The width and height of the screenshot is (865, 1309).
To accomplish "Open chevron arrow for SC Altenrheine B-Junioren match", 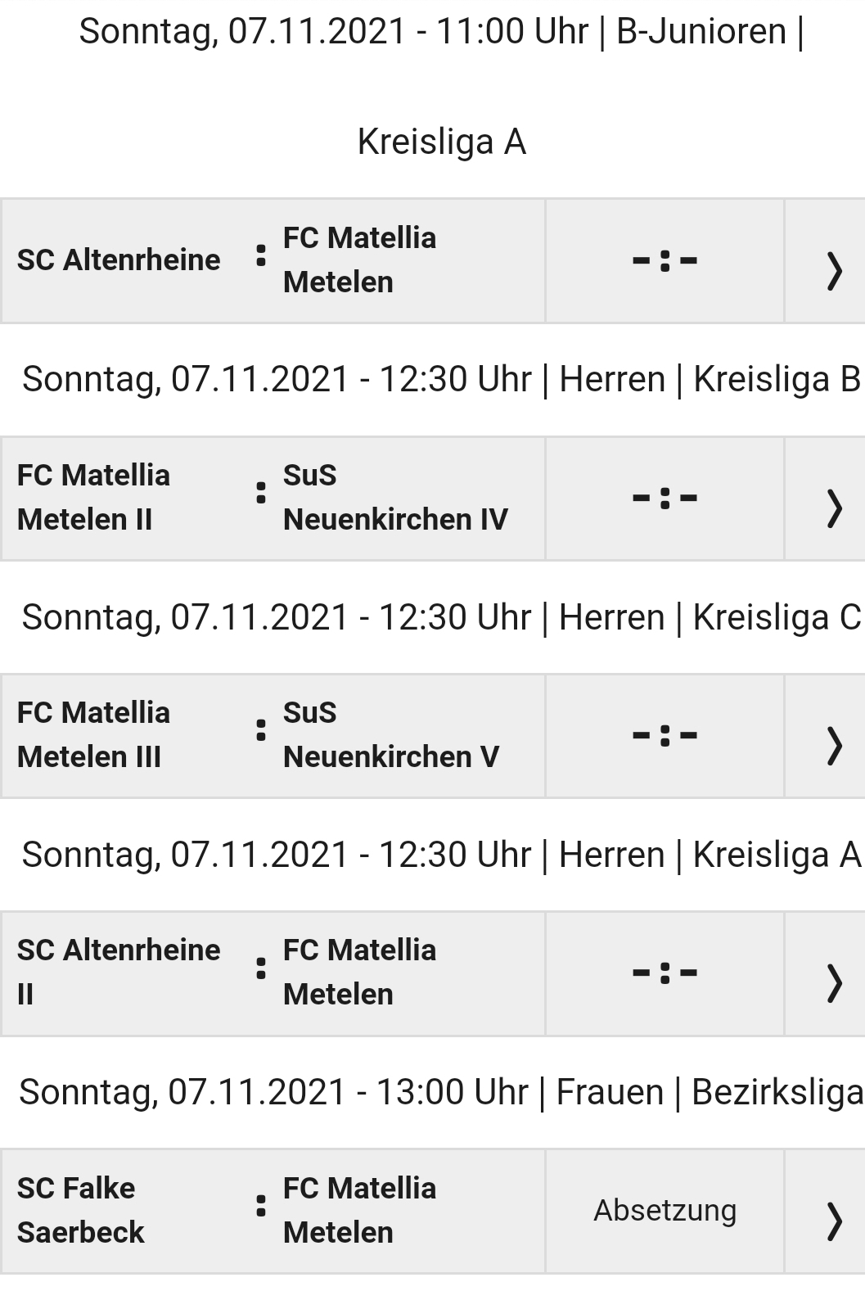I will point(834,272).
